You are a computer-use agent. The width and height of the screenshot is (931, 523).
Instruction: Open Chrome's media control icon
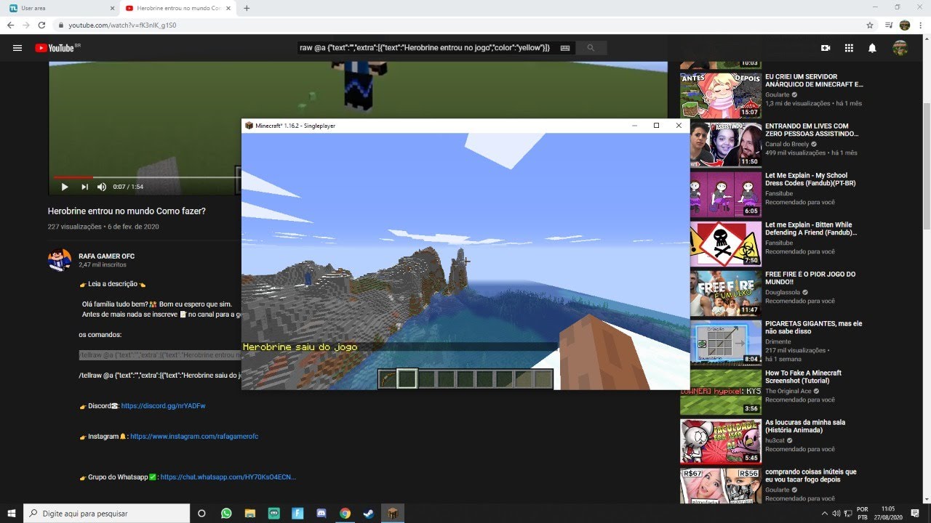point(889,25)
